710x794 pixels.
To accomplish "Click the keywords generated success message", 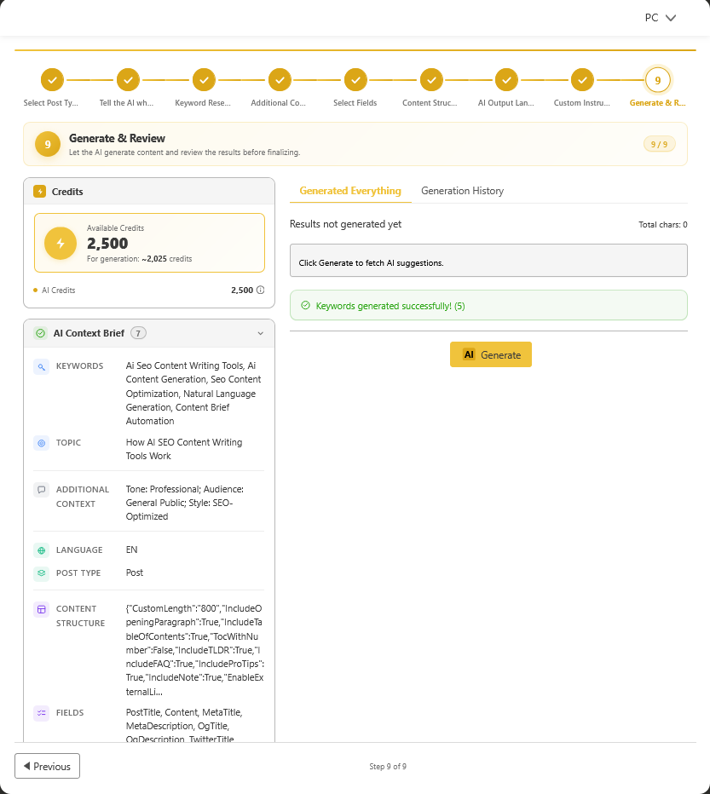I will (x=488, y=305).
